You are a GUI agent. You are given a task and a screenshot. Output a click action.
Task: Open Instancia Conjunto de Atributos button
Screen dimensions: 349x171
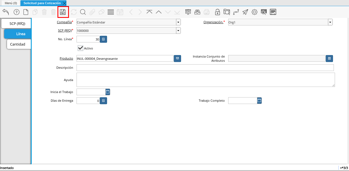coord(329,58)
